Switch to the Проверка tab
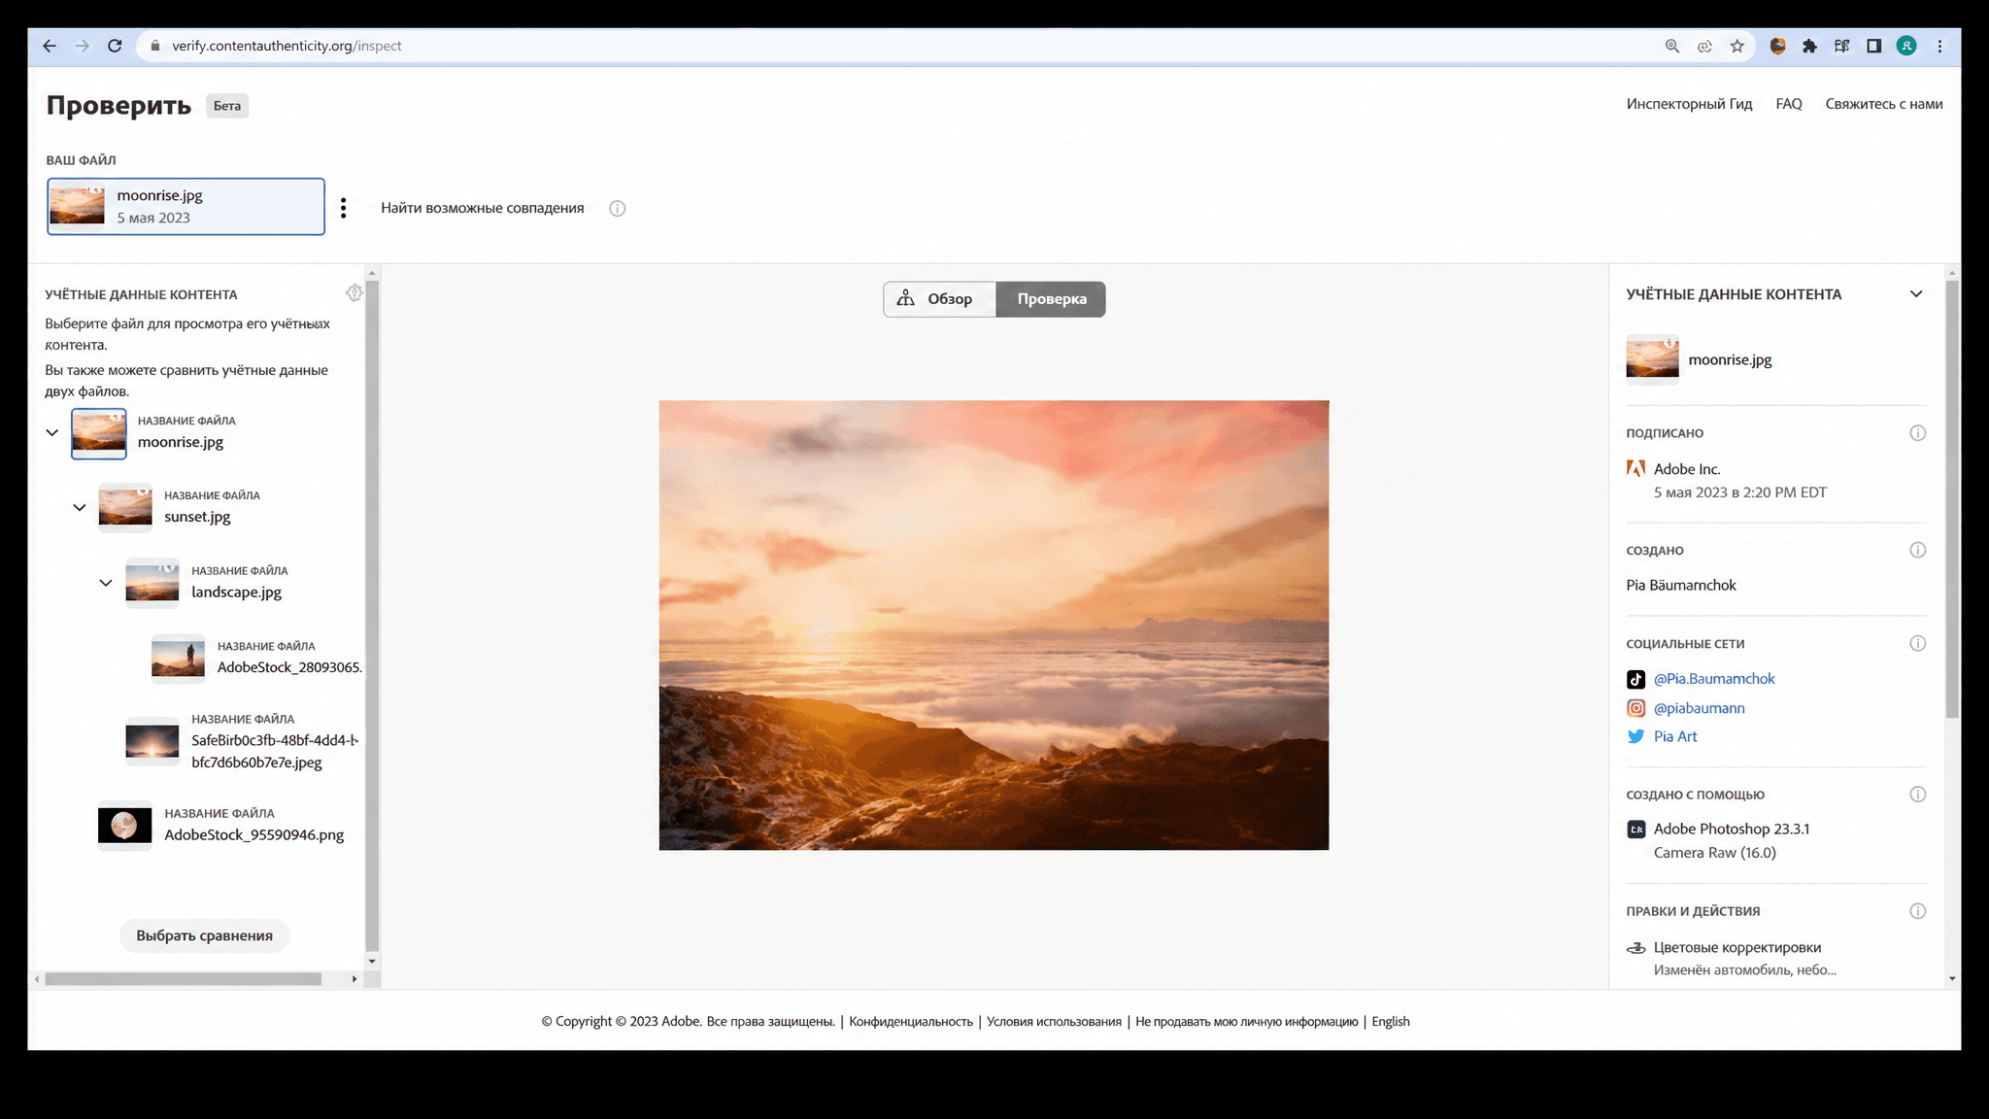This screenshot has height=1119, width=1989. pyautogui.click(x=1051, y=299)
